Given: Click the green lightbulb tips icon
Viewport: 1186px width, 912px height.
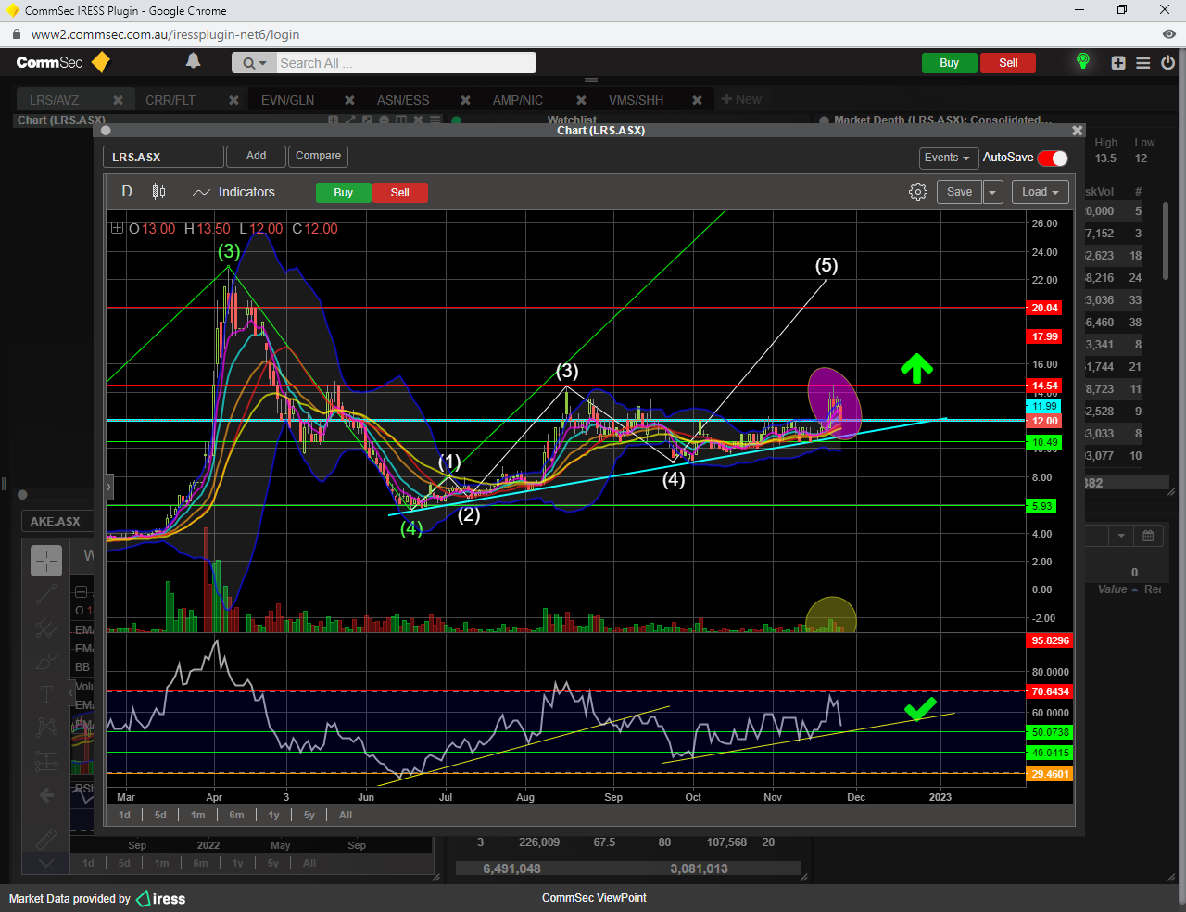Looking at the screenshot, I should pos(1082,61).
